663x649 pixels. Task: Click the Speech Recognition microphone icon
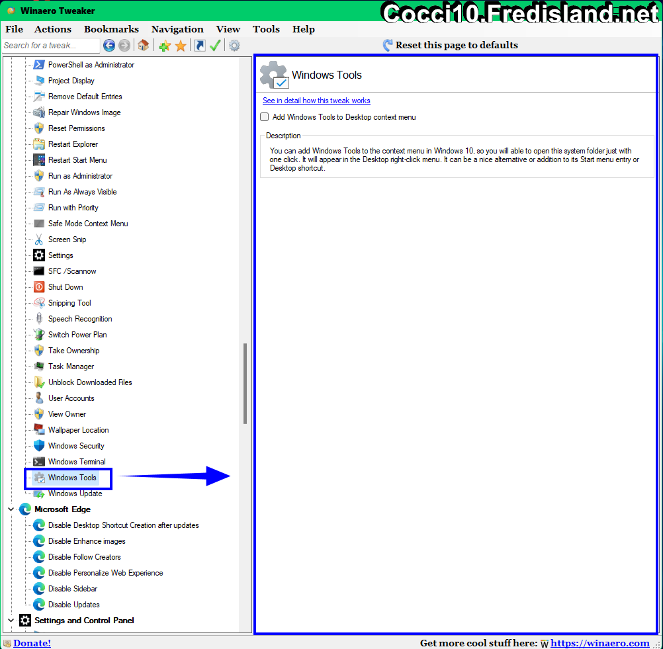tap(39, 319)
